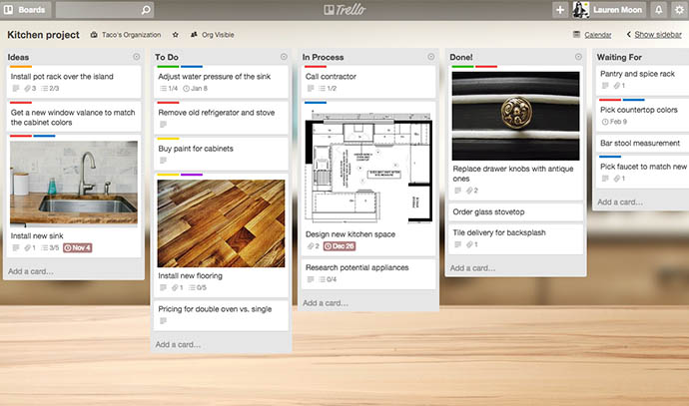689x406 pixels.
Task: Open Done! list menu icon
Action: [578, 57]
